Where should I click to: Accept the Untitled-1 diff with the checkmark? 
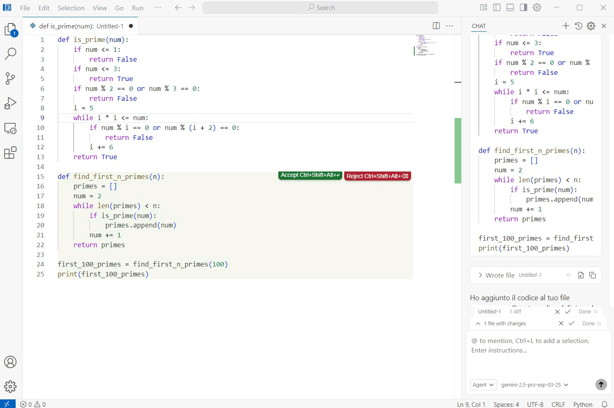(x=568, y=311)
